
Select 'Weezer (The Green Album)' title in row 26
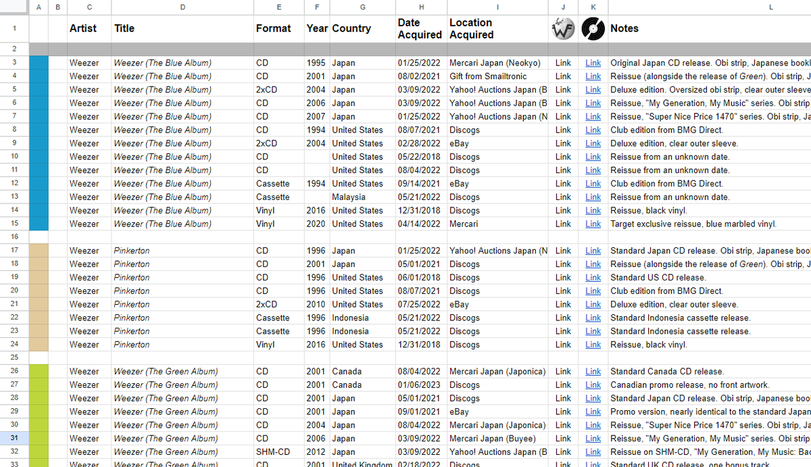click(182, 371)
